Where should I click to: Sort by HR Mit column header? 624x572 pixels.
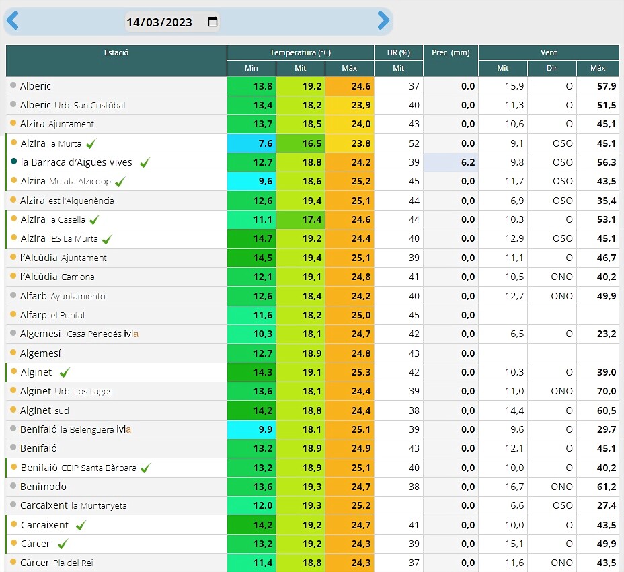[398, 68]
